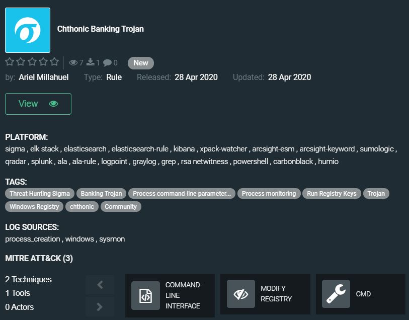Select the Process monitoring tag
This screenshot has width=409, height=320.
point(269,194)
